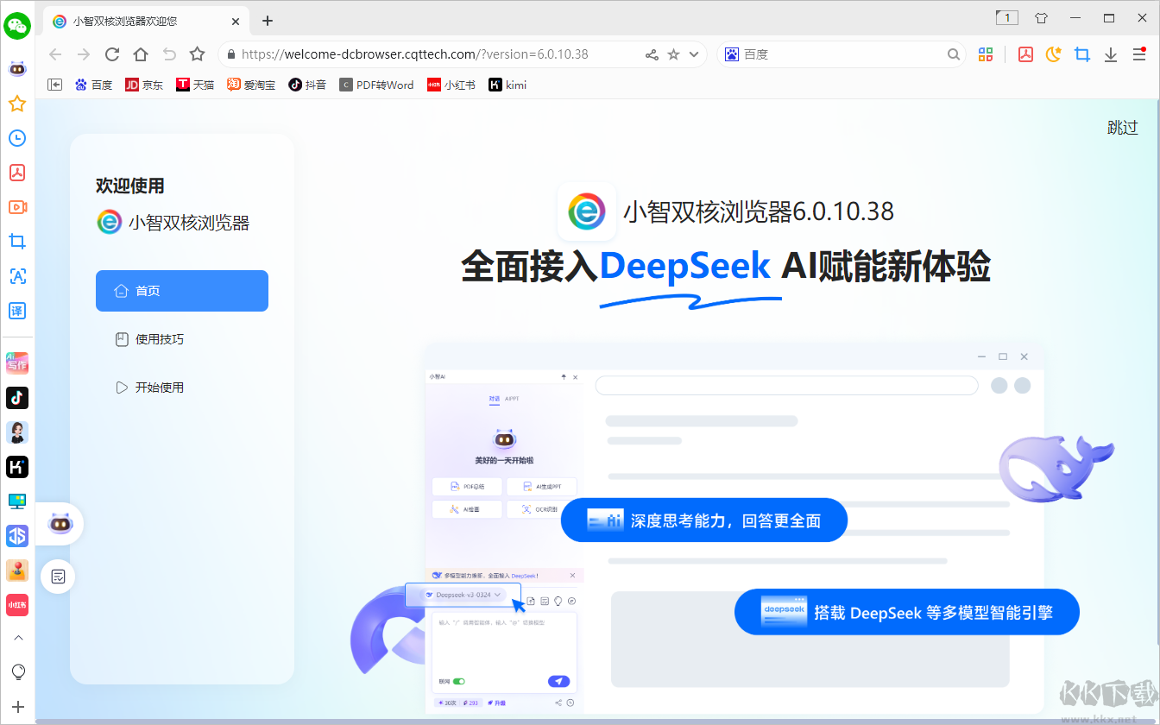This screenshot has height=725, width=1160.
Task: Restore the recently closed tab with the undo arrow
Action: point(169,54)
